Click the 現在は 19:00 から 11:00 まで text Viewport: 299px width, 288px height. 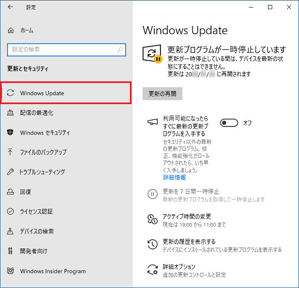click(194, 225)
